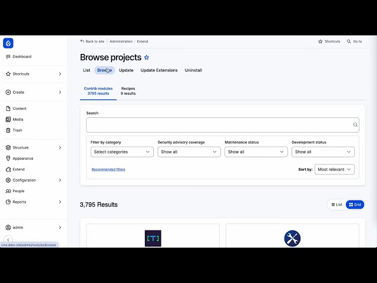Click the 3,795 Results heading

(x=98, y=205)
